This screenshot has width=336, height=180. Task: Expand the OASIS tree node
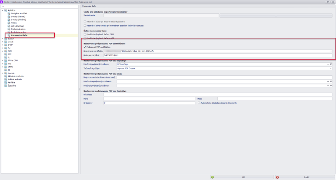[3, 42]
